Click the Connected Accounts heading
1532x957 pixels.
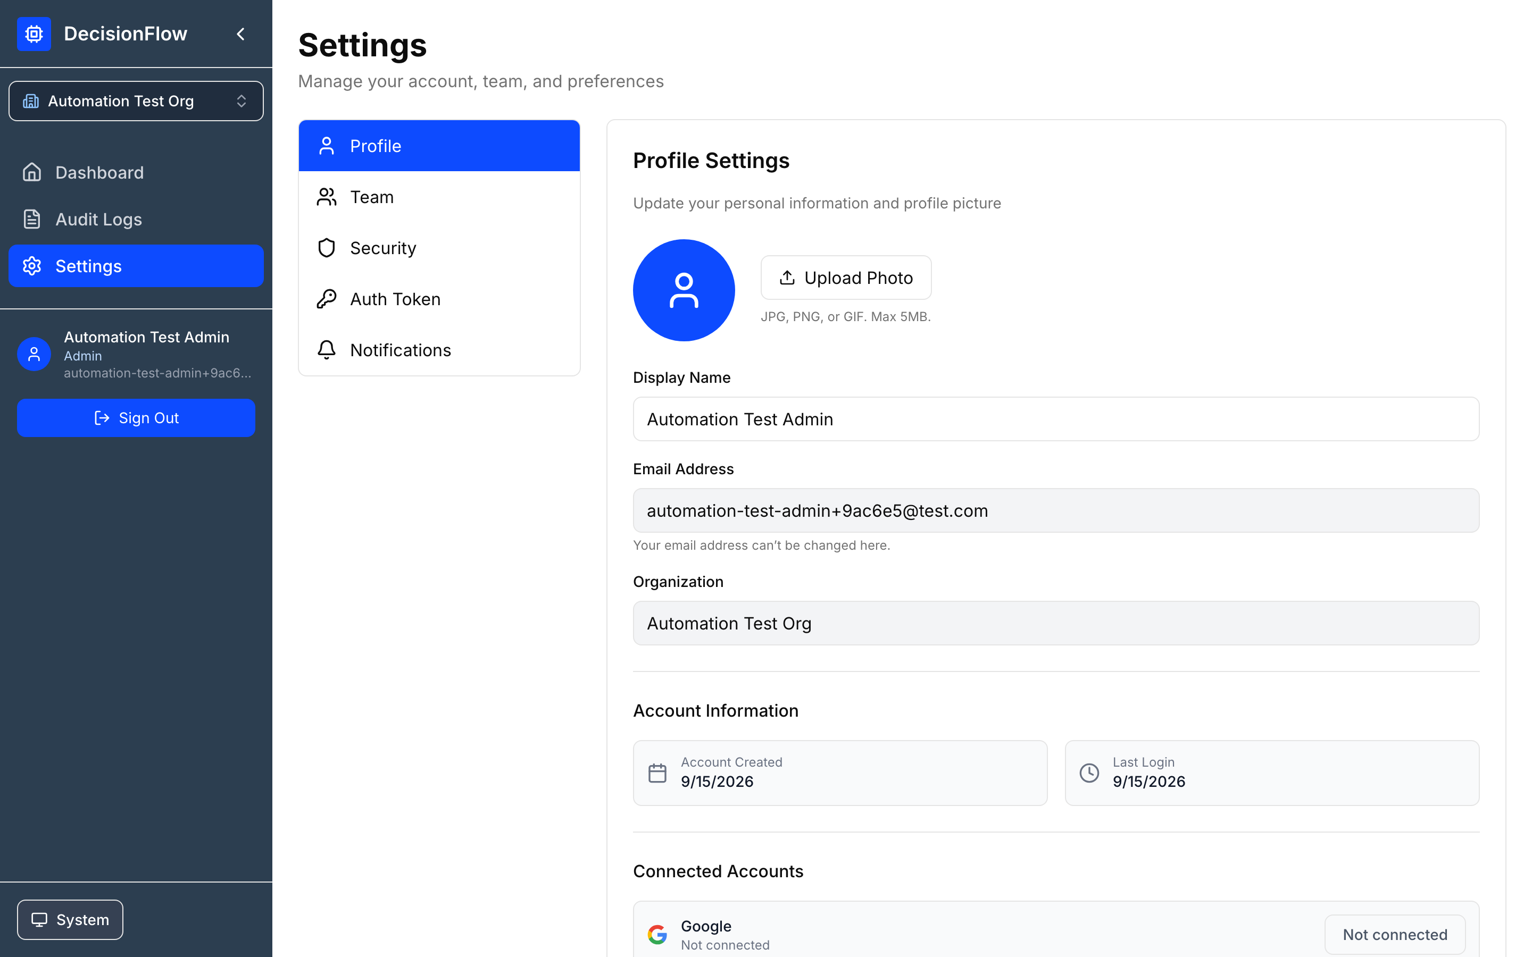pos(719,871)
